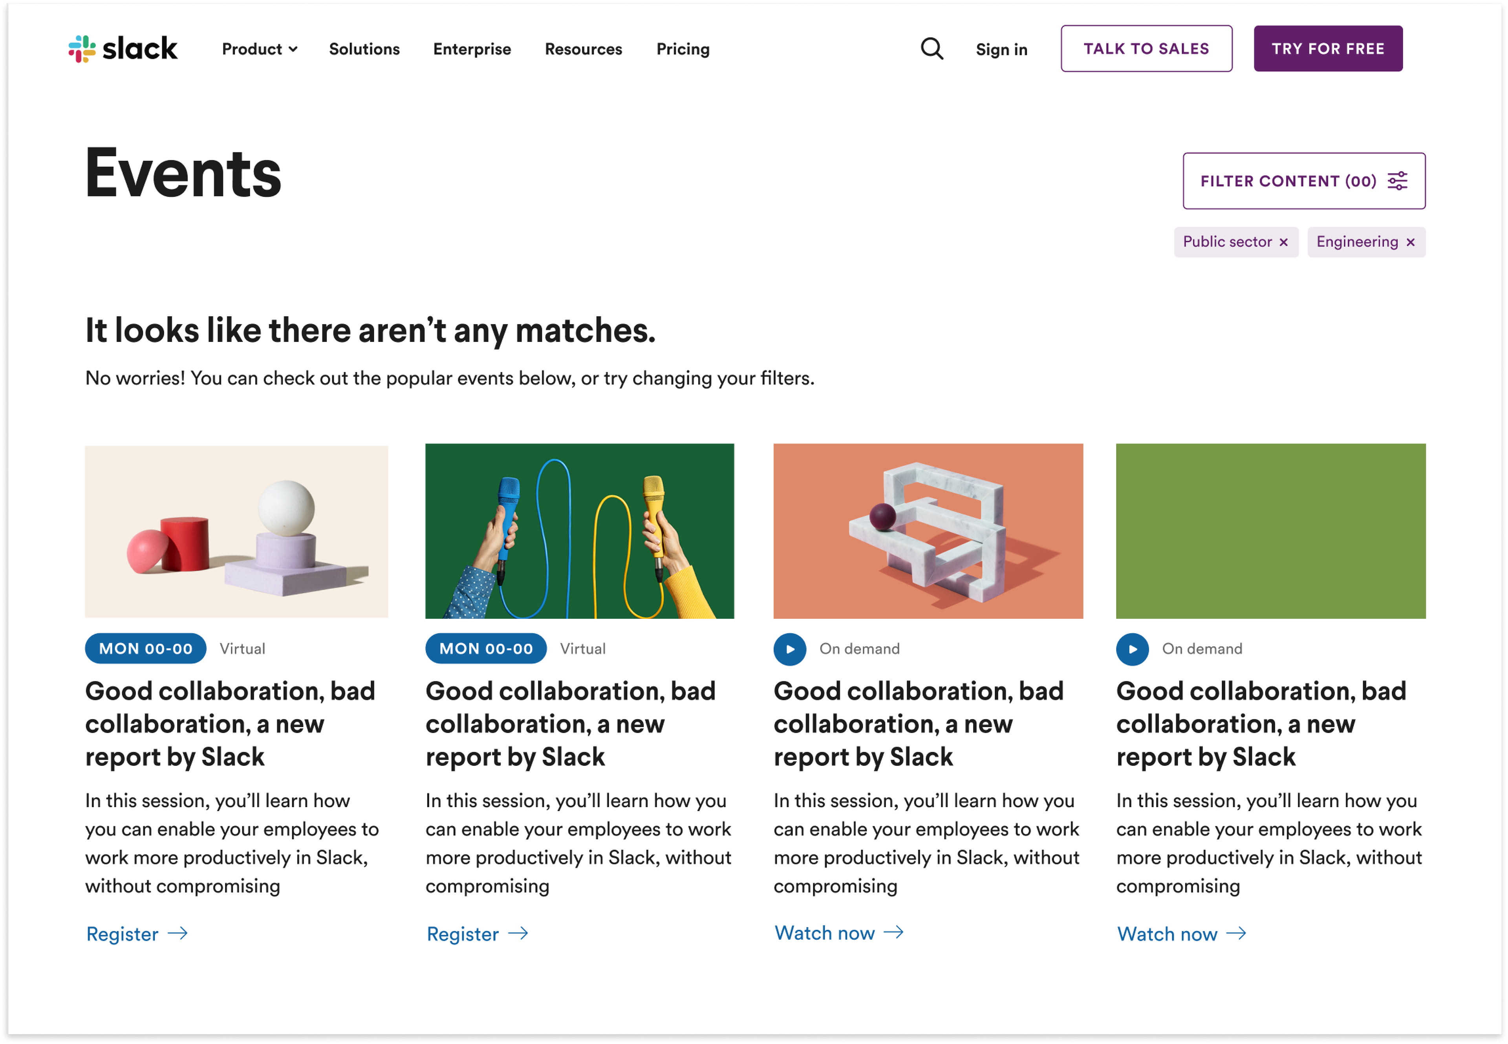Viewport: 1508px width, 1044px height.
Task: Click the arrow beside Watch now on the green card
Action: point(1237,933)
